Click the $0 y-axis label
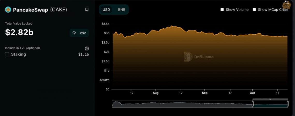This screenshot has width=295, height=116. (107, 89)
